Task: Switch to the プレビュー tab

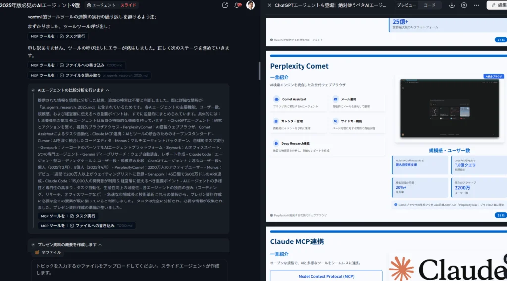Action: (406, 5)
